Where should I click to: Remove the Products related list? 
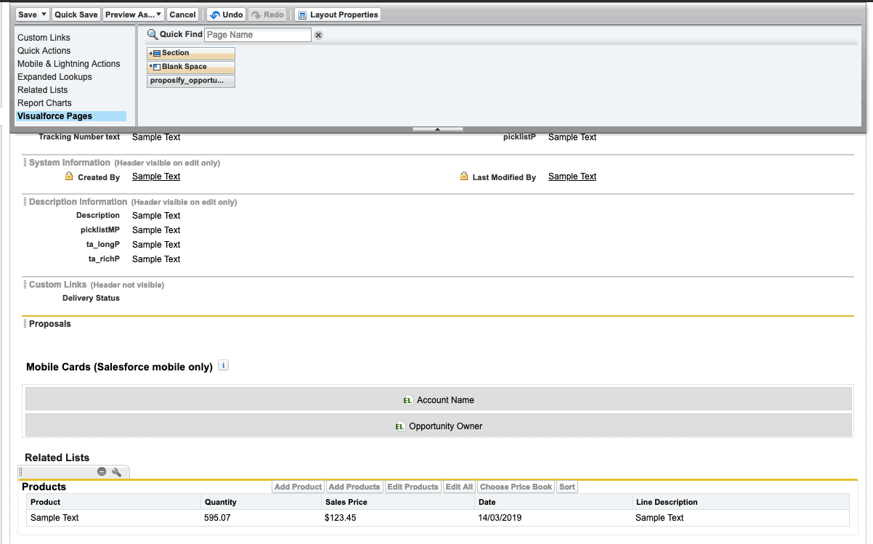[x=102, y=472]
